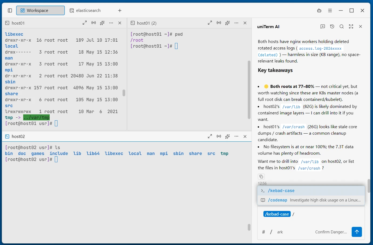373x245 pixels.
Task: Close the host02 terminal pane
Action: point(245,136)
